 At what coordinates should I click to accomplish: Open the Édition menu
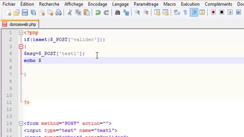pos(27,4)
